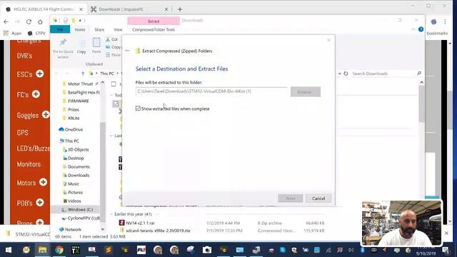This screenshot has height=257, width=457.
Task: Click the extraction destination path field
Action: click(211, 91)
